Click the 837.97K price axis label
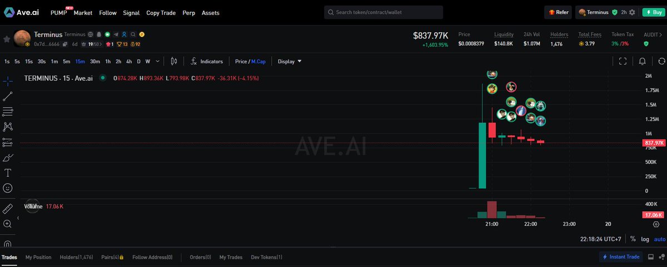667x267 pixels. (x=654, y=143)
